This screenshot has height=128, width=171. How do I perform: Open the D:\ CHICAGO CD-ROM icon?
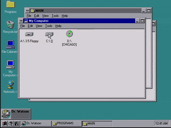coord(69,34)
